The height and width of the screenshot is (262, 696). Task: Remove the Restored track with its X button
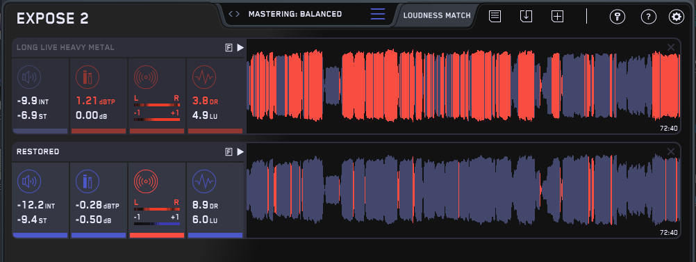[x=671, y=152]
